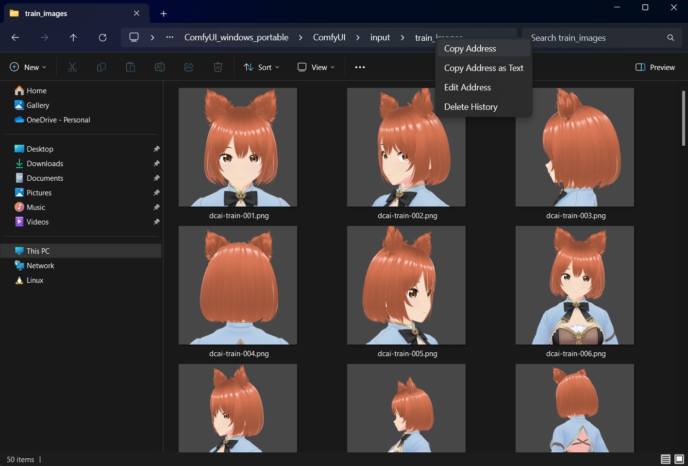Expand chevron after ComfyUI breadcrumb
This screenshot has height=466, width=688.
(358, 37)
